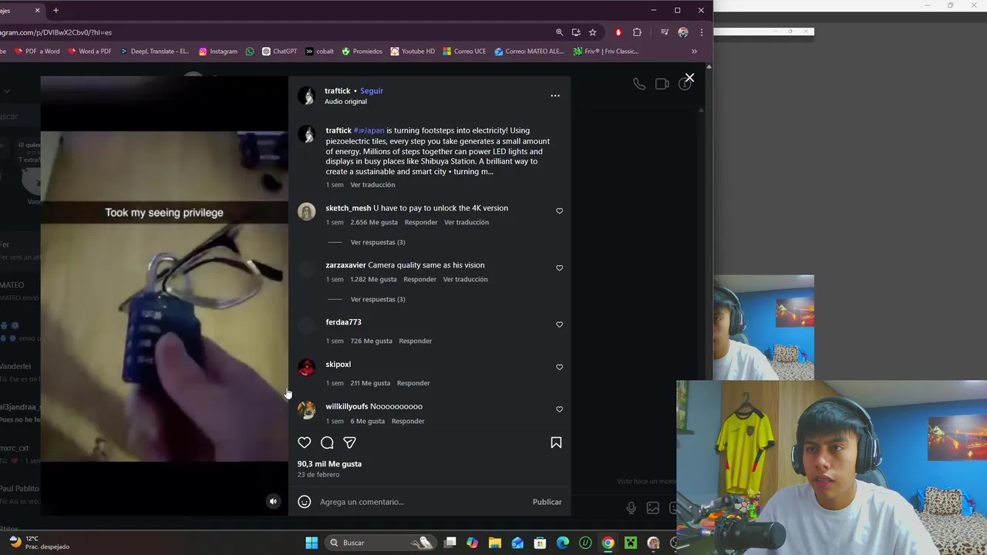The height and width of the screenshot is (555, 987).
Task: Open the Instagram bookmark
Action: 218,52
